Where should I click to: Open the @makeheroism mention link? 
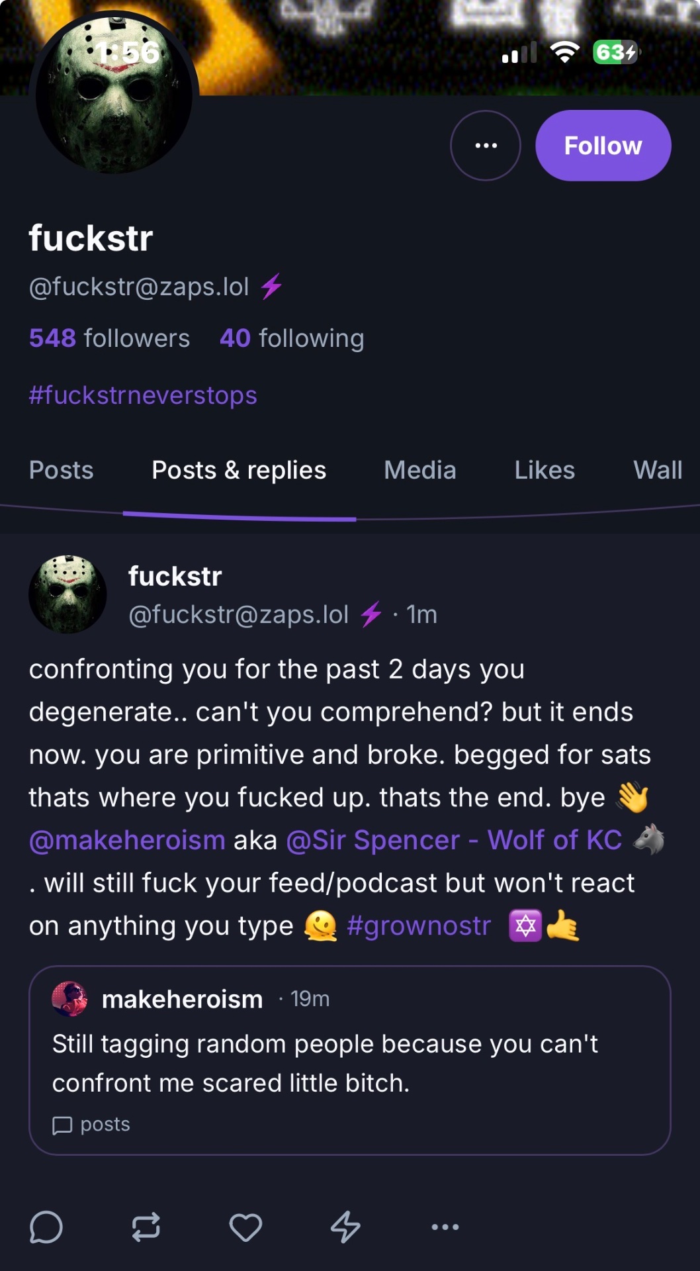click(x=127, y=840)
